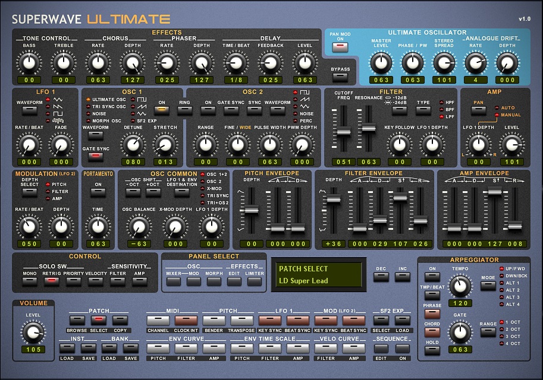Click the OSC 1 Stretch knob
Image resolution: width=543 pixels, height=380 pixels.
165,145
